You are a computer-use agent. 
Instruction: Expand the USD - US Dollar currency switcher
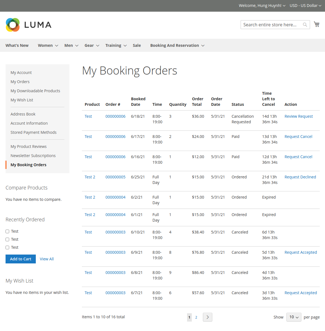305,6
